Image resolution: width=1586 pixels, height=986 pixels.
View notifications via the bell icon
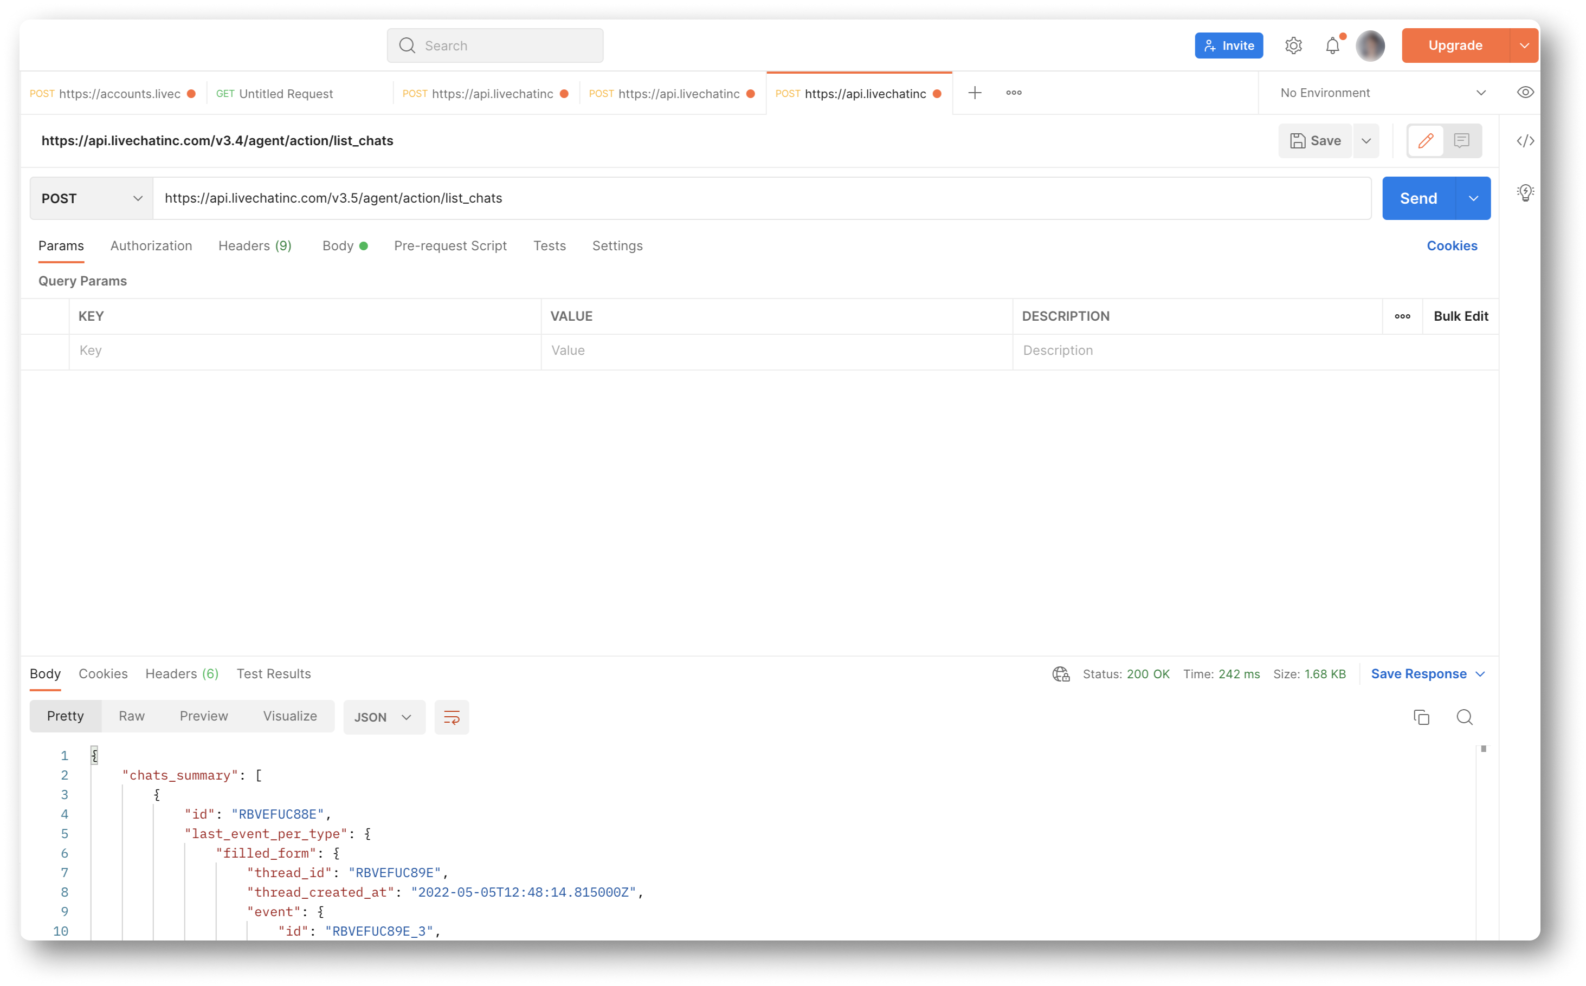pos(1333,45)
